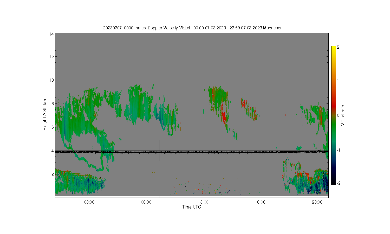Viewport: 390px width, 234px height.
Task: Click the height tick label '14'
Action: [x=51, y=34]
